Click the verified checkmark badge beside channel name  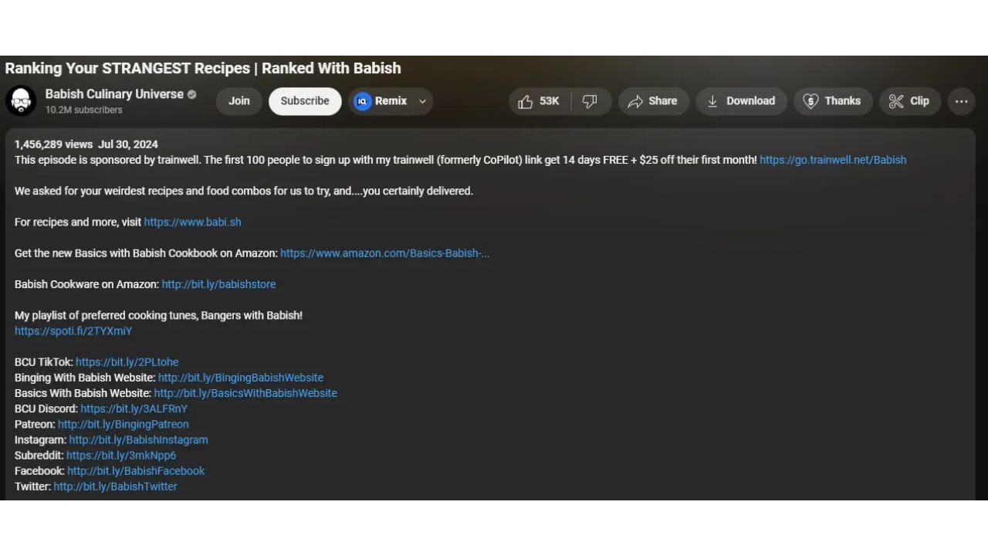[192, 94]
